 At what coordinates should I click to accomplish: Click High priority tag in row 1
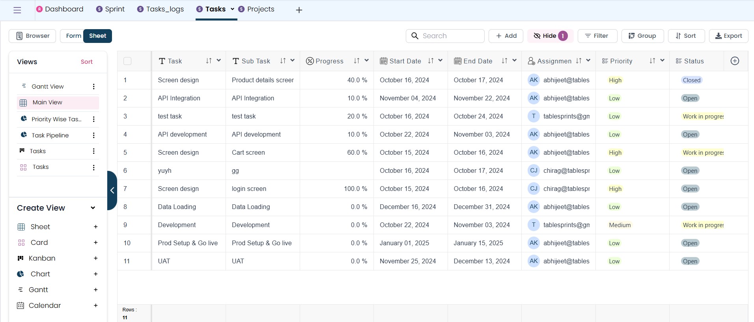615,80
